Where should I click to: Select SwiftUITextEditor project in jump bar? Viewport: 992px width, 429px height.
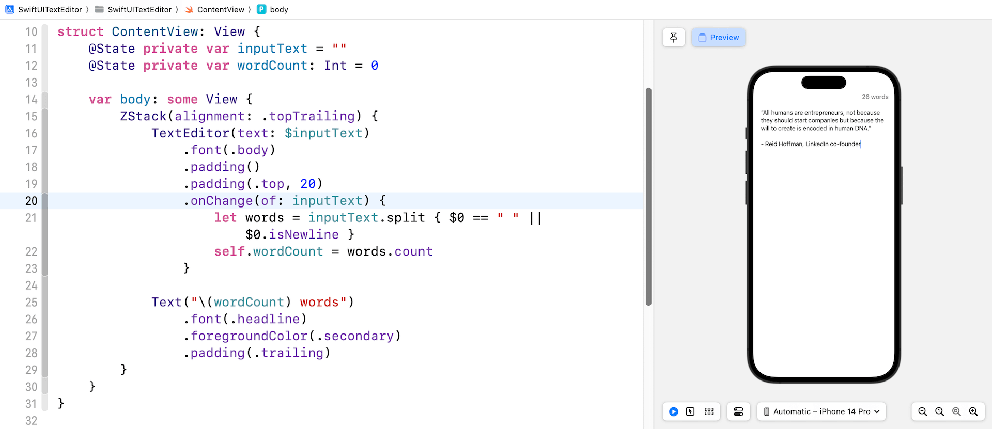(x=44, y=9)
